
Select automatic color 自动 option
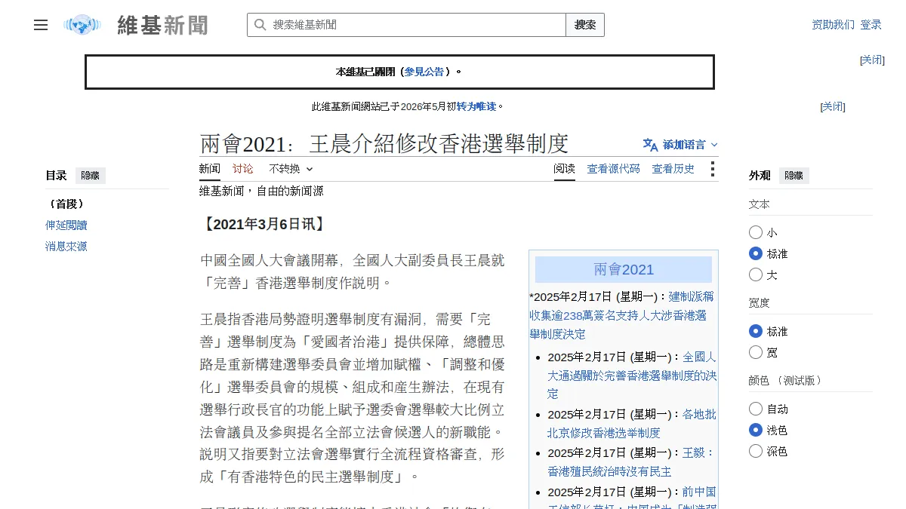pos(756,409)
